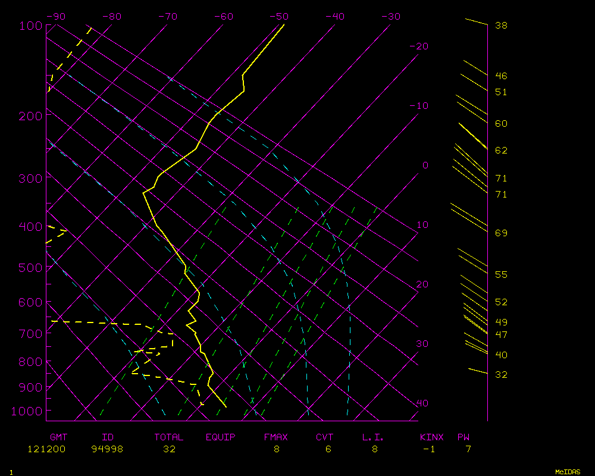This screenshot has height=476, width=595.
Task: Click the FMAX label
Action: 275,437
